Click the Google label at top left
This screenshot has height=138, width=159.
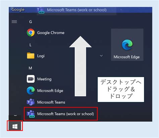point(18,10)
